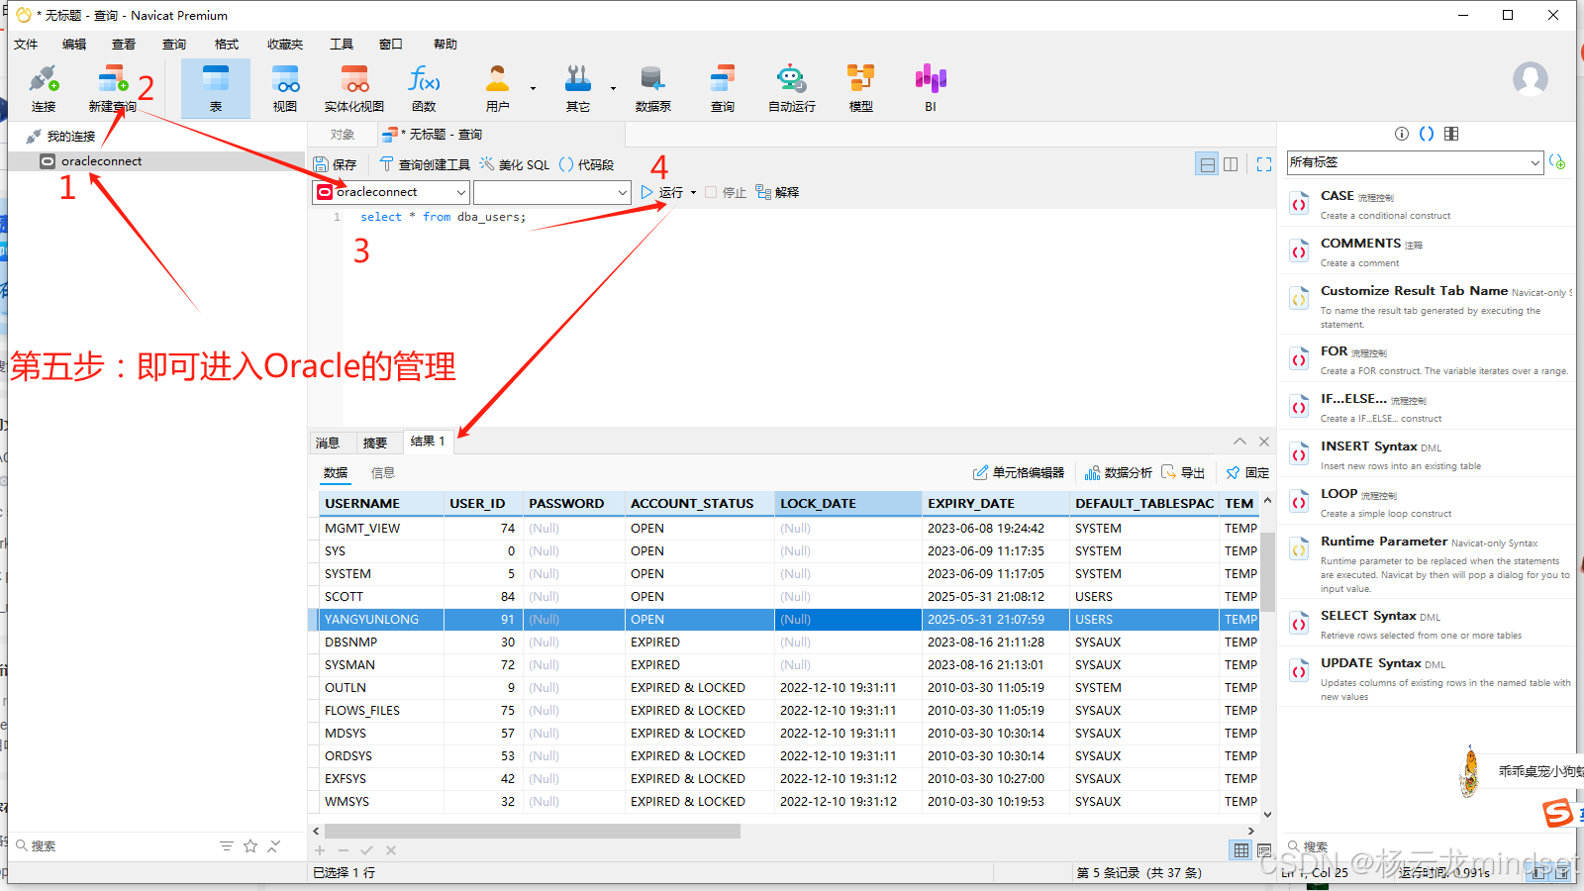The image size is (1584, 891).
Task: Toggle full screen editor view icon
Action: [1264, 164]
